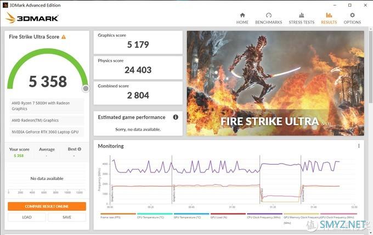
Task: Click the Average label
Action: click(x=47, y=149)
